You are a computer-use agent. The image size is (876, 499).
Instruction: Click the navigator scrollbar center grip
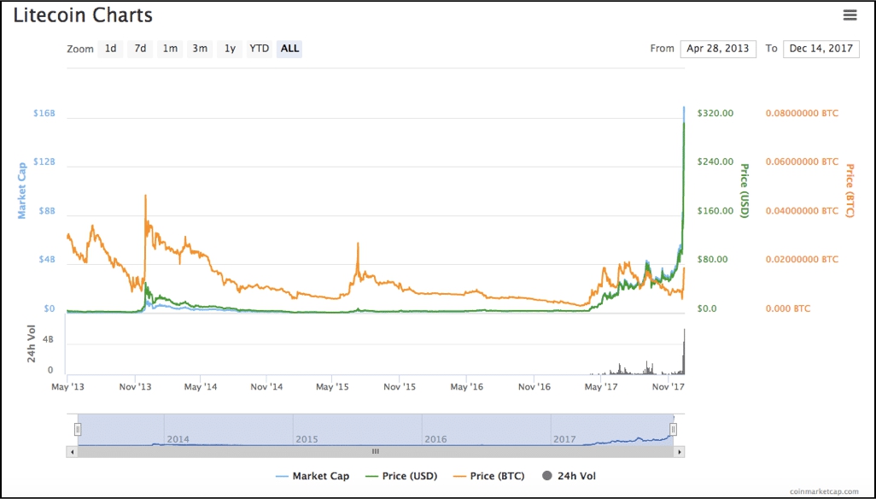(375, 451)
